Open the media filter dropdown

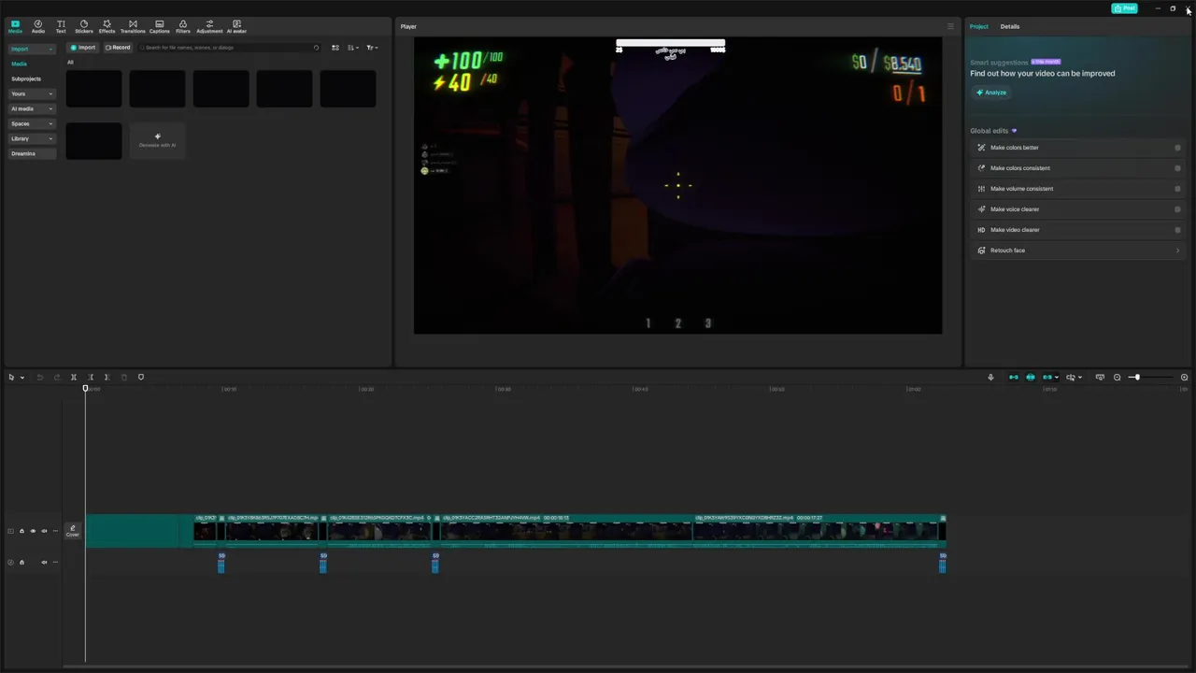coord(372,48)
